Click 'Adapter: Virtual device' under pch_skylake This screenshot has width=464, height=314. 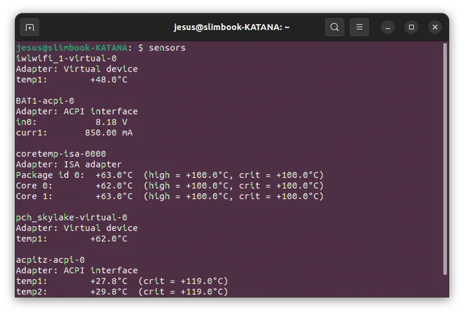point(77,228)
